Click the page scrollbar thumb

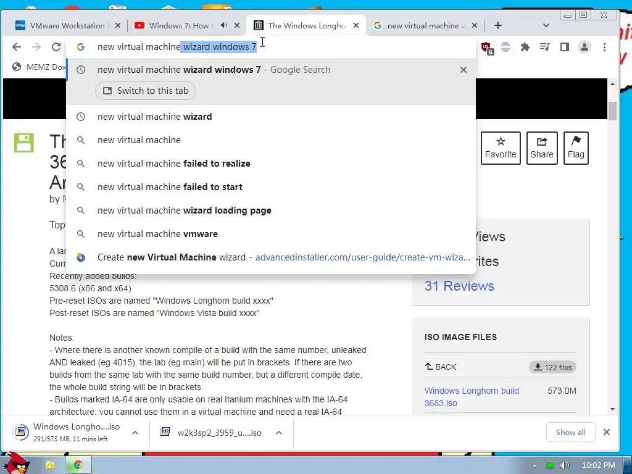coord(612,111)
